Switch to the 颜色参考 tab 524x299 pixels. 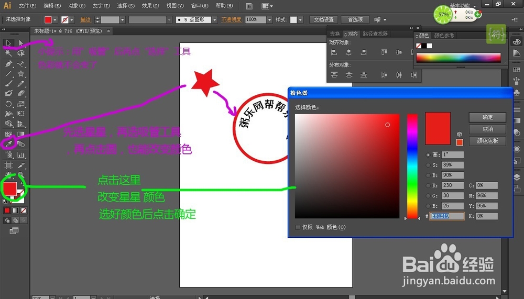tap(444, 36)
